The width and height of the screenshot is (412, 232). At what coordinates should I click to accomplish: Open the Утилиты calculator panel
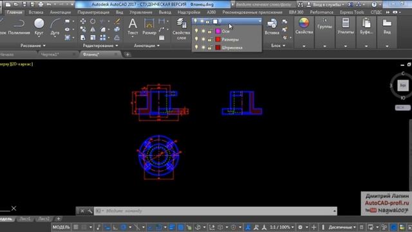tap(346, 26)
